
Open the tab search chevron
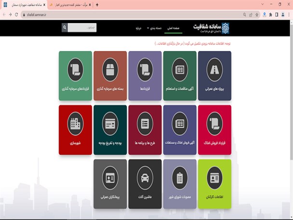click(263, 4)
